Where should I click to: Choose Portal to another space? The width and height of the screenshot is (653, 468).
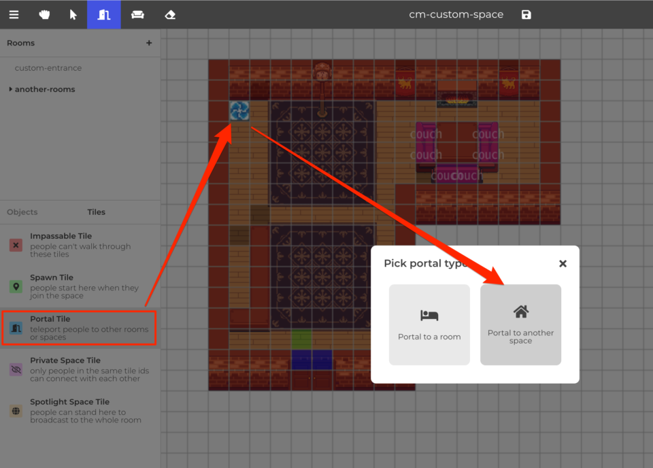pyautogui.click(x=520, y=324)
